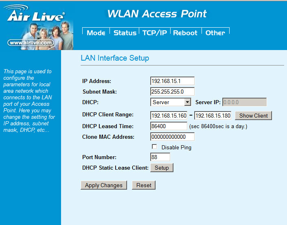Click the Apply Changes button

pos(103,185)
